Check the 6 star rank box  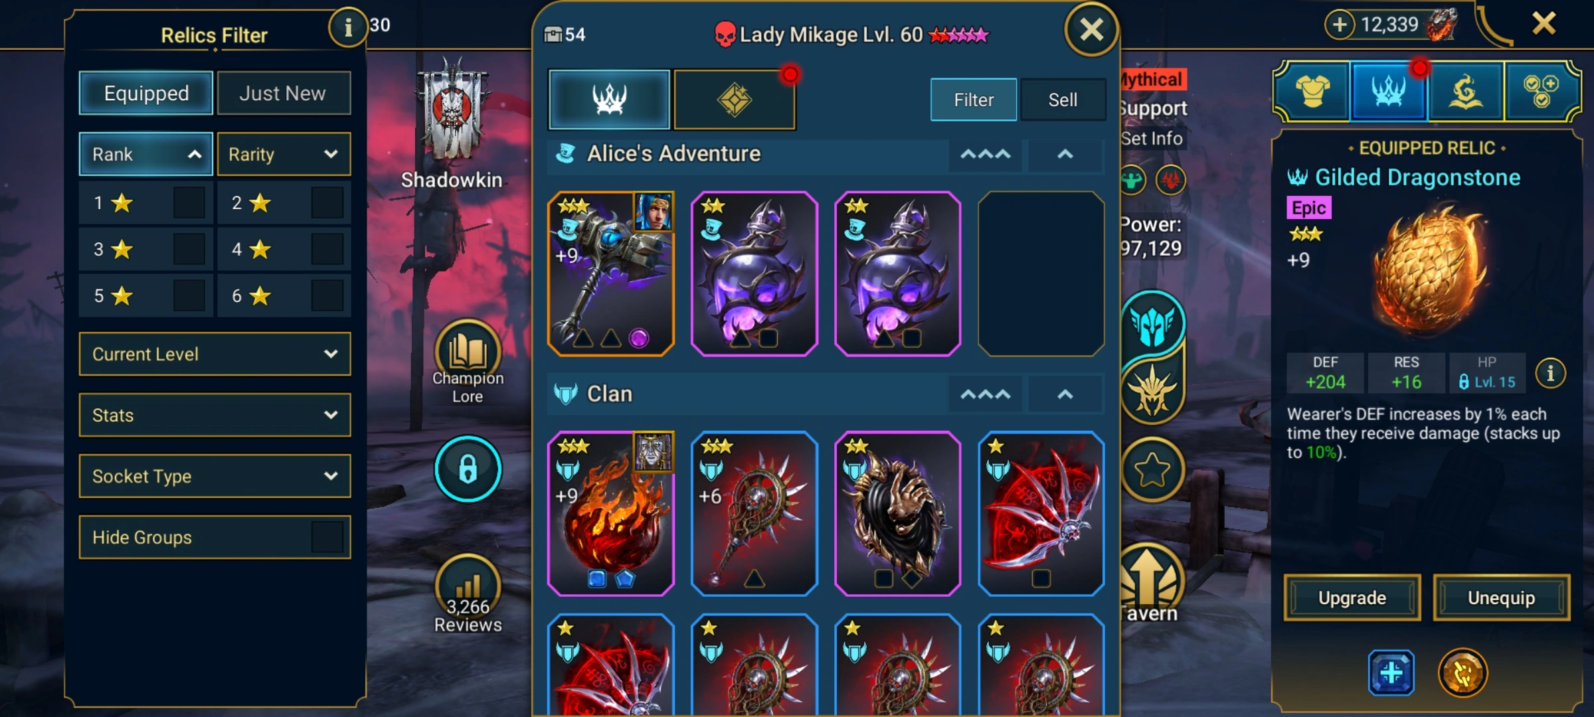[327, 295]
